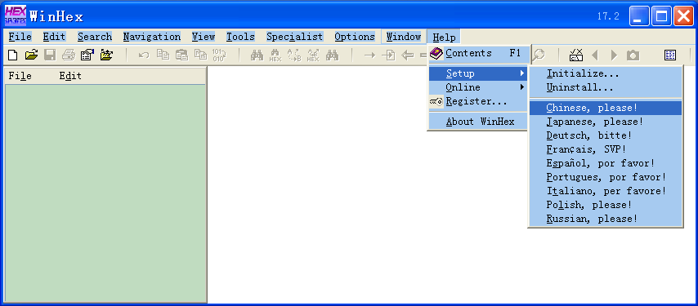Viewport: 698px width, 306px height.
Task: Open File menu in left panel
Action: 20,76
